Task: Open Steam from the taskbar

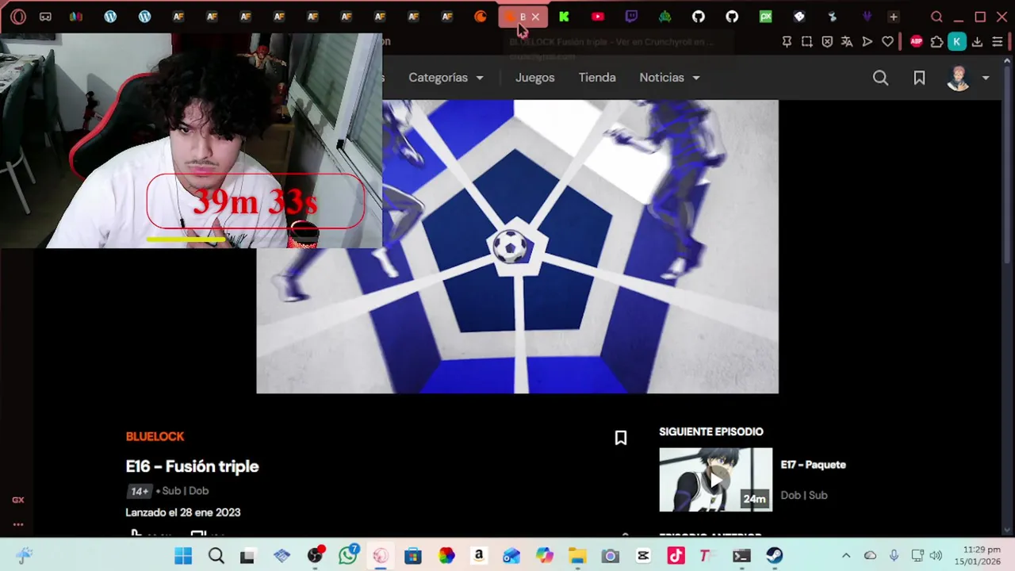Action: pyautogui.click(x=775, y=556)
